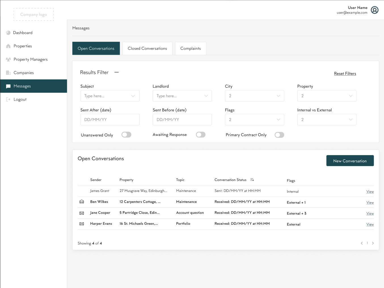Open Properties in the sidebar

click(x=33, y=46)
